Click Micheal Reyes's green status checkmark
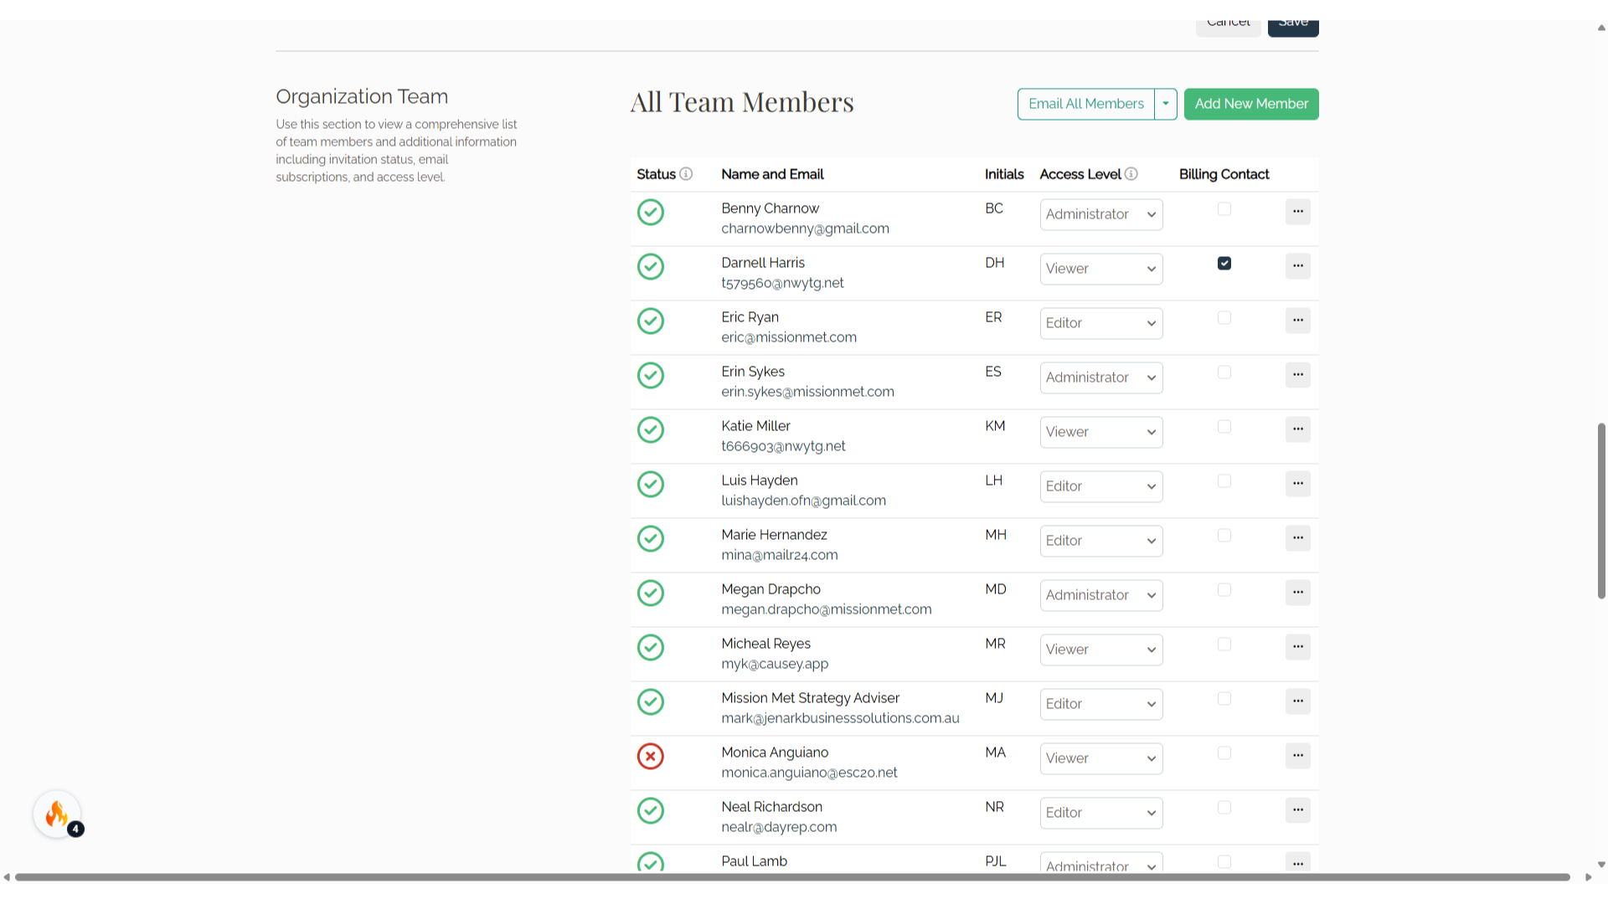 tap(651, 648)
